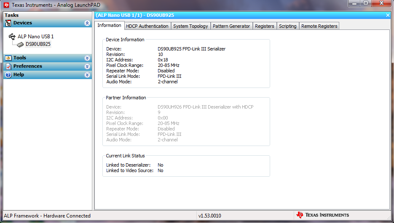Click the device Revision value '10'
The image size is (394, 223).
(160, 54)
